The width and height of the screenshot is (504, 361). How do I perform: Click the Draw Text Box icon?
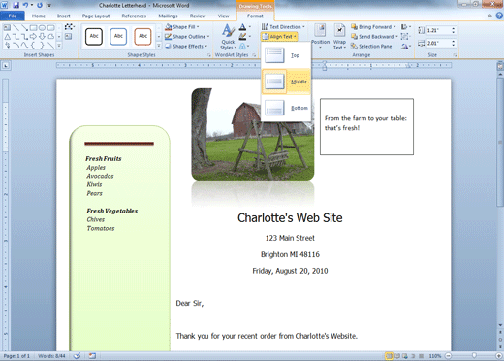68,37
